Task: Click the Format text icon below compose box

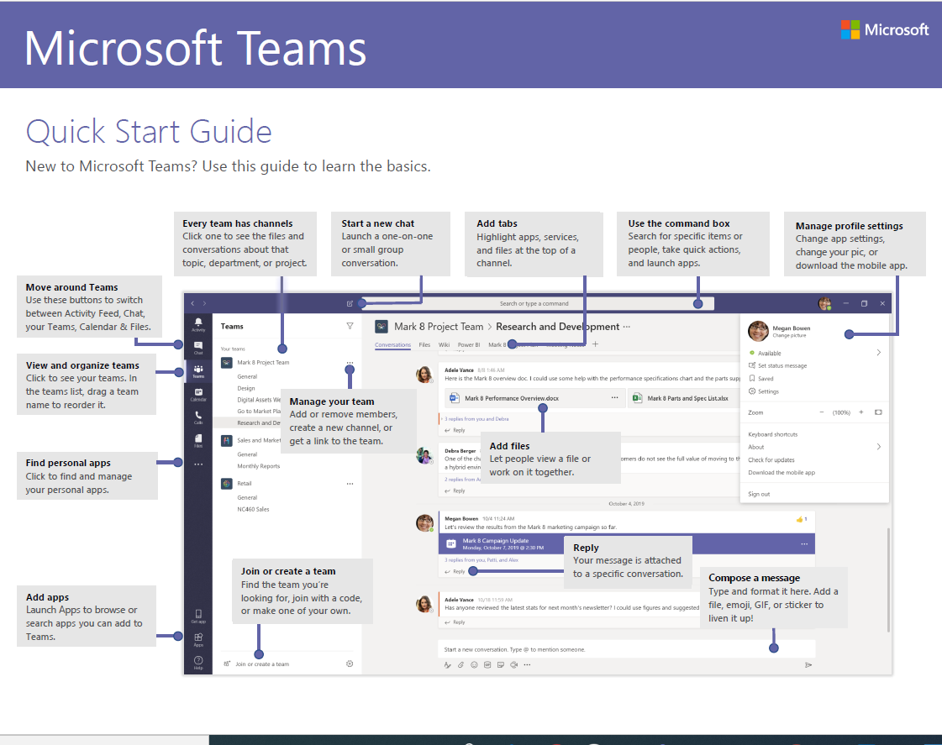Action: pyautogui.click(x=448, y=664)
